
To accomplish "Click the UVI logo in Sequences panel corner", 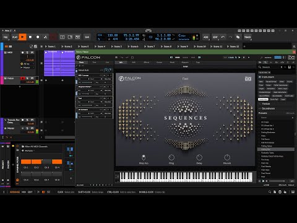I will (248, 79).
